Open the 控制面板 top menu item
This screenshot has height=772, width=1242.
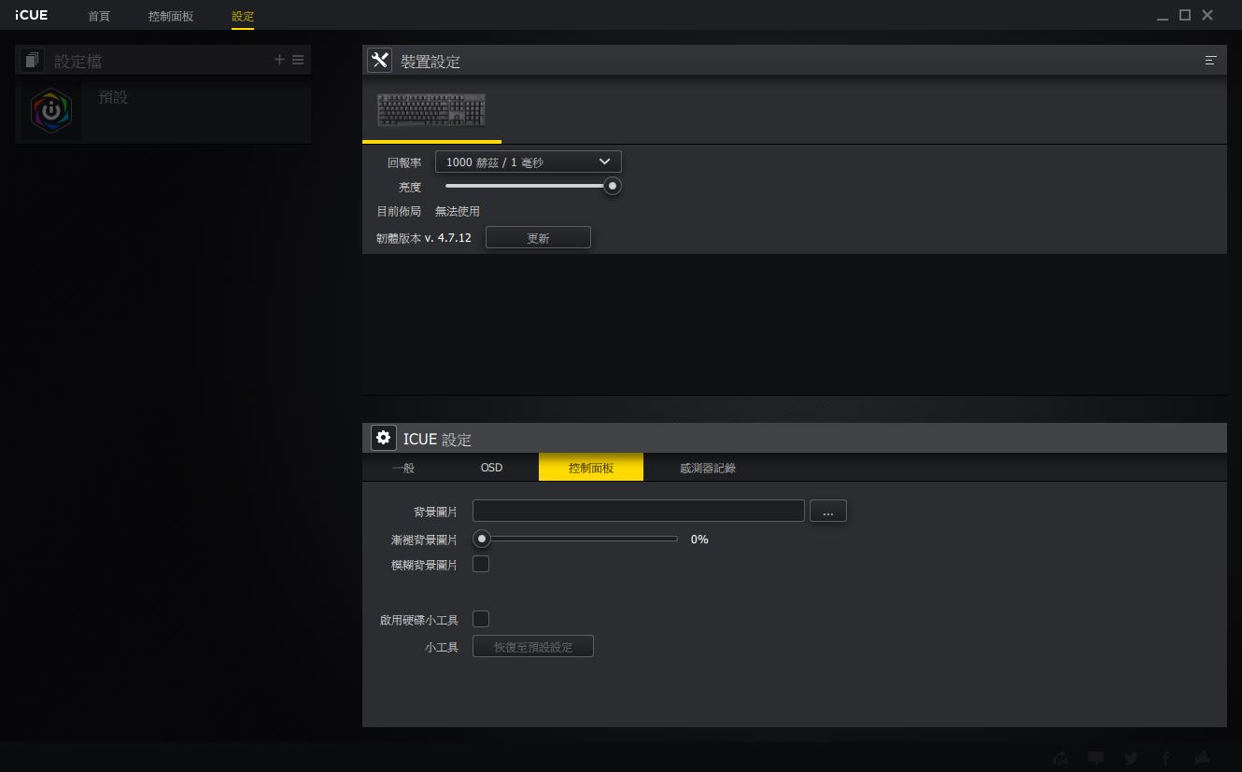click(x=171, y=17)
